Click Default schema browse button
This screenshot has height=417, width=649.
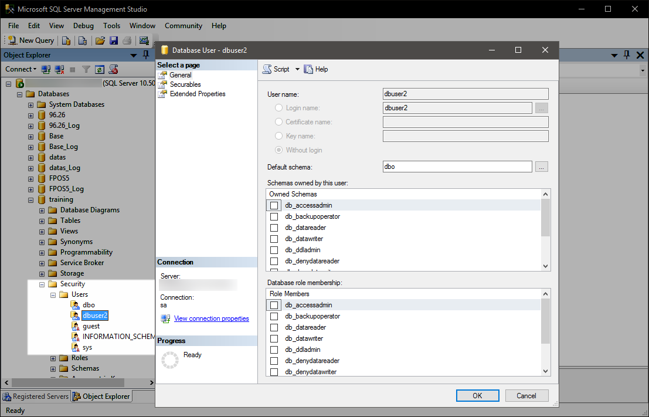click(x=541, y=167)
